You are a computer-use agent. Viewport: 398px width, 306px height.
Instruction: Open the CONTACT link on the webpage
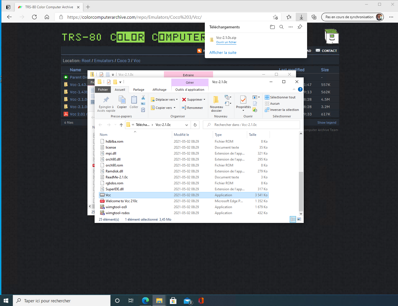coord(326,51)
